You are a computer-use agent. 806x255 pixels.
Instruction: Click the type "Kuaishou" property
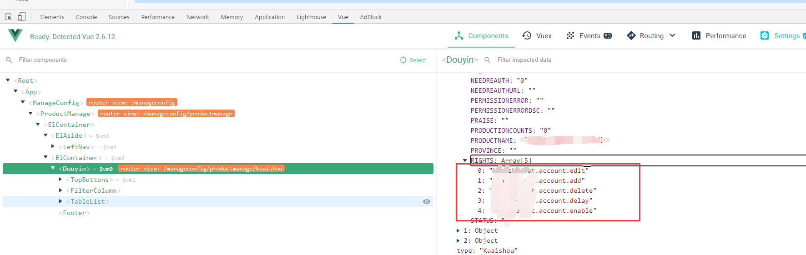tap(487, 251)
